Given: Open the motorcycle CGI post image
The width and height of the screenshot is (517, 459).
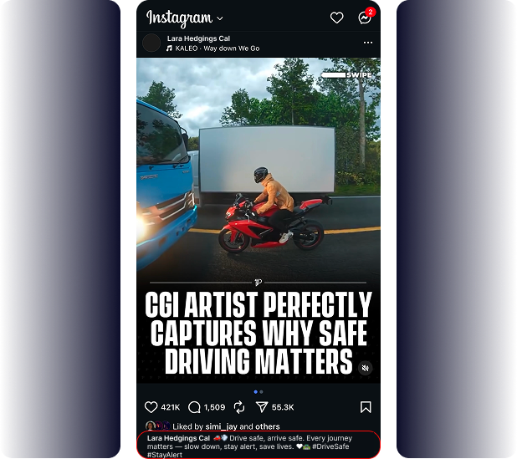Looking at the screenshot, I should pyautogui.click(x=258, y=220).
